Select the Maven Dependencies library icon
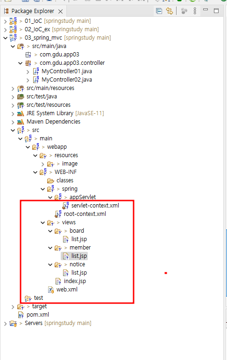This screenshot has height=360, width=227. tap(21, 122)
